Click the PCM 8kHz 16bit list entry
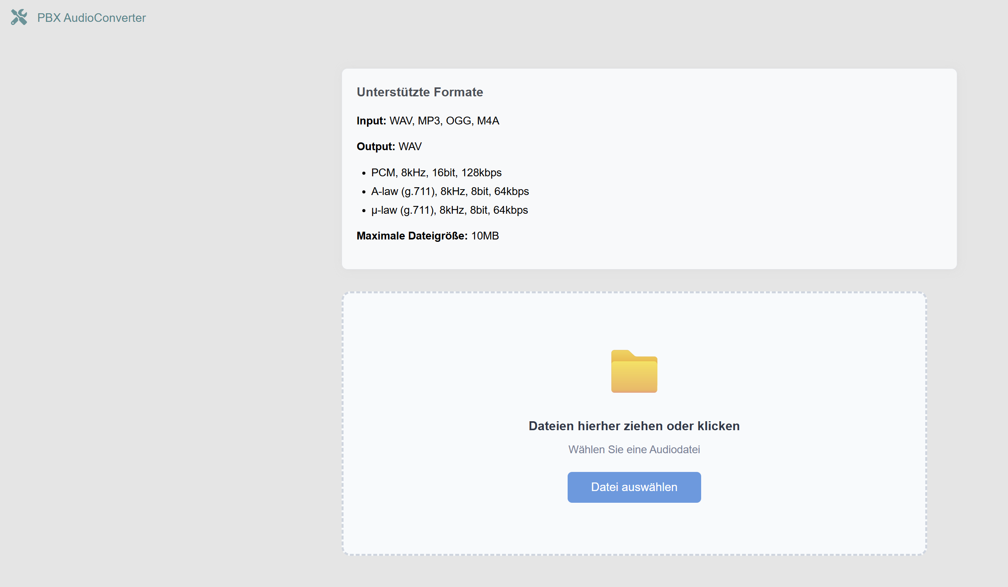 [x=436, y=173]
